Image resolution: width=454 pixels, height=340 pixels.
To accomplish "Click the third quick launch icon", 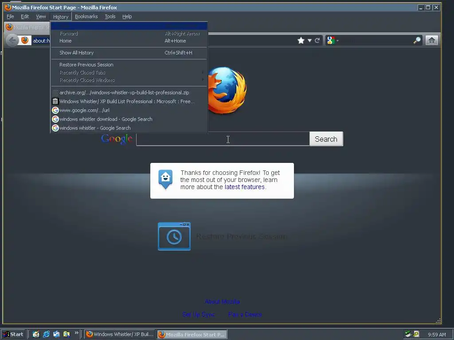I will tap(56, 334).
